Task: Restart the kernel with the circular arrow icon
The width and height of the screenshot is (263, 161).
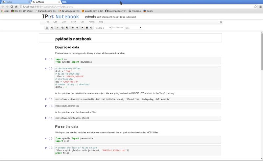Action: [91, 28]
